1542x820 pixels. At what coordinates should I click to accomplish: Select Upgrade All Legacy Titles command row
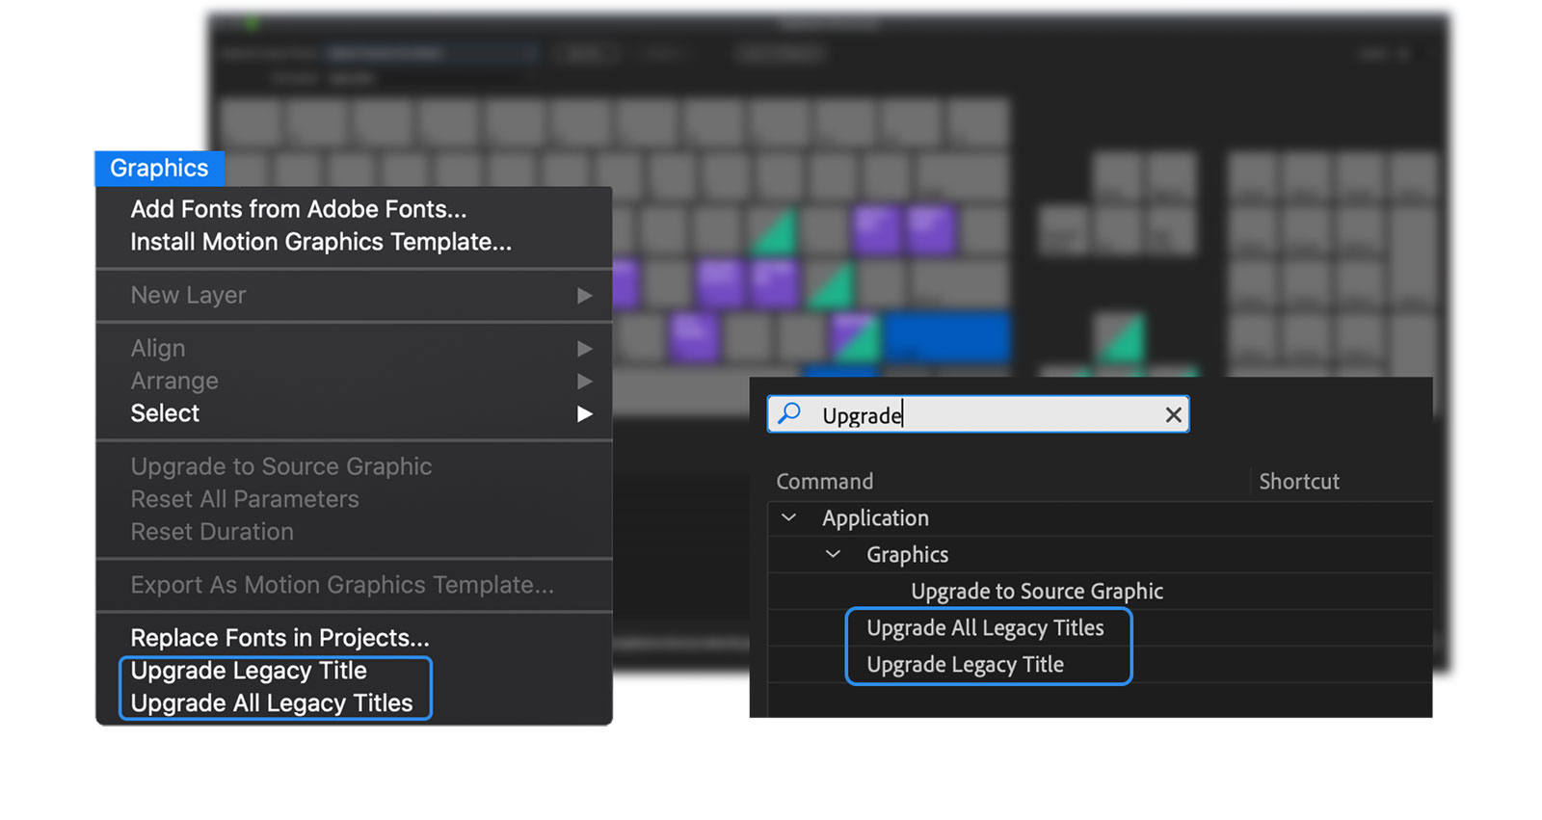(985, 628)
